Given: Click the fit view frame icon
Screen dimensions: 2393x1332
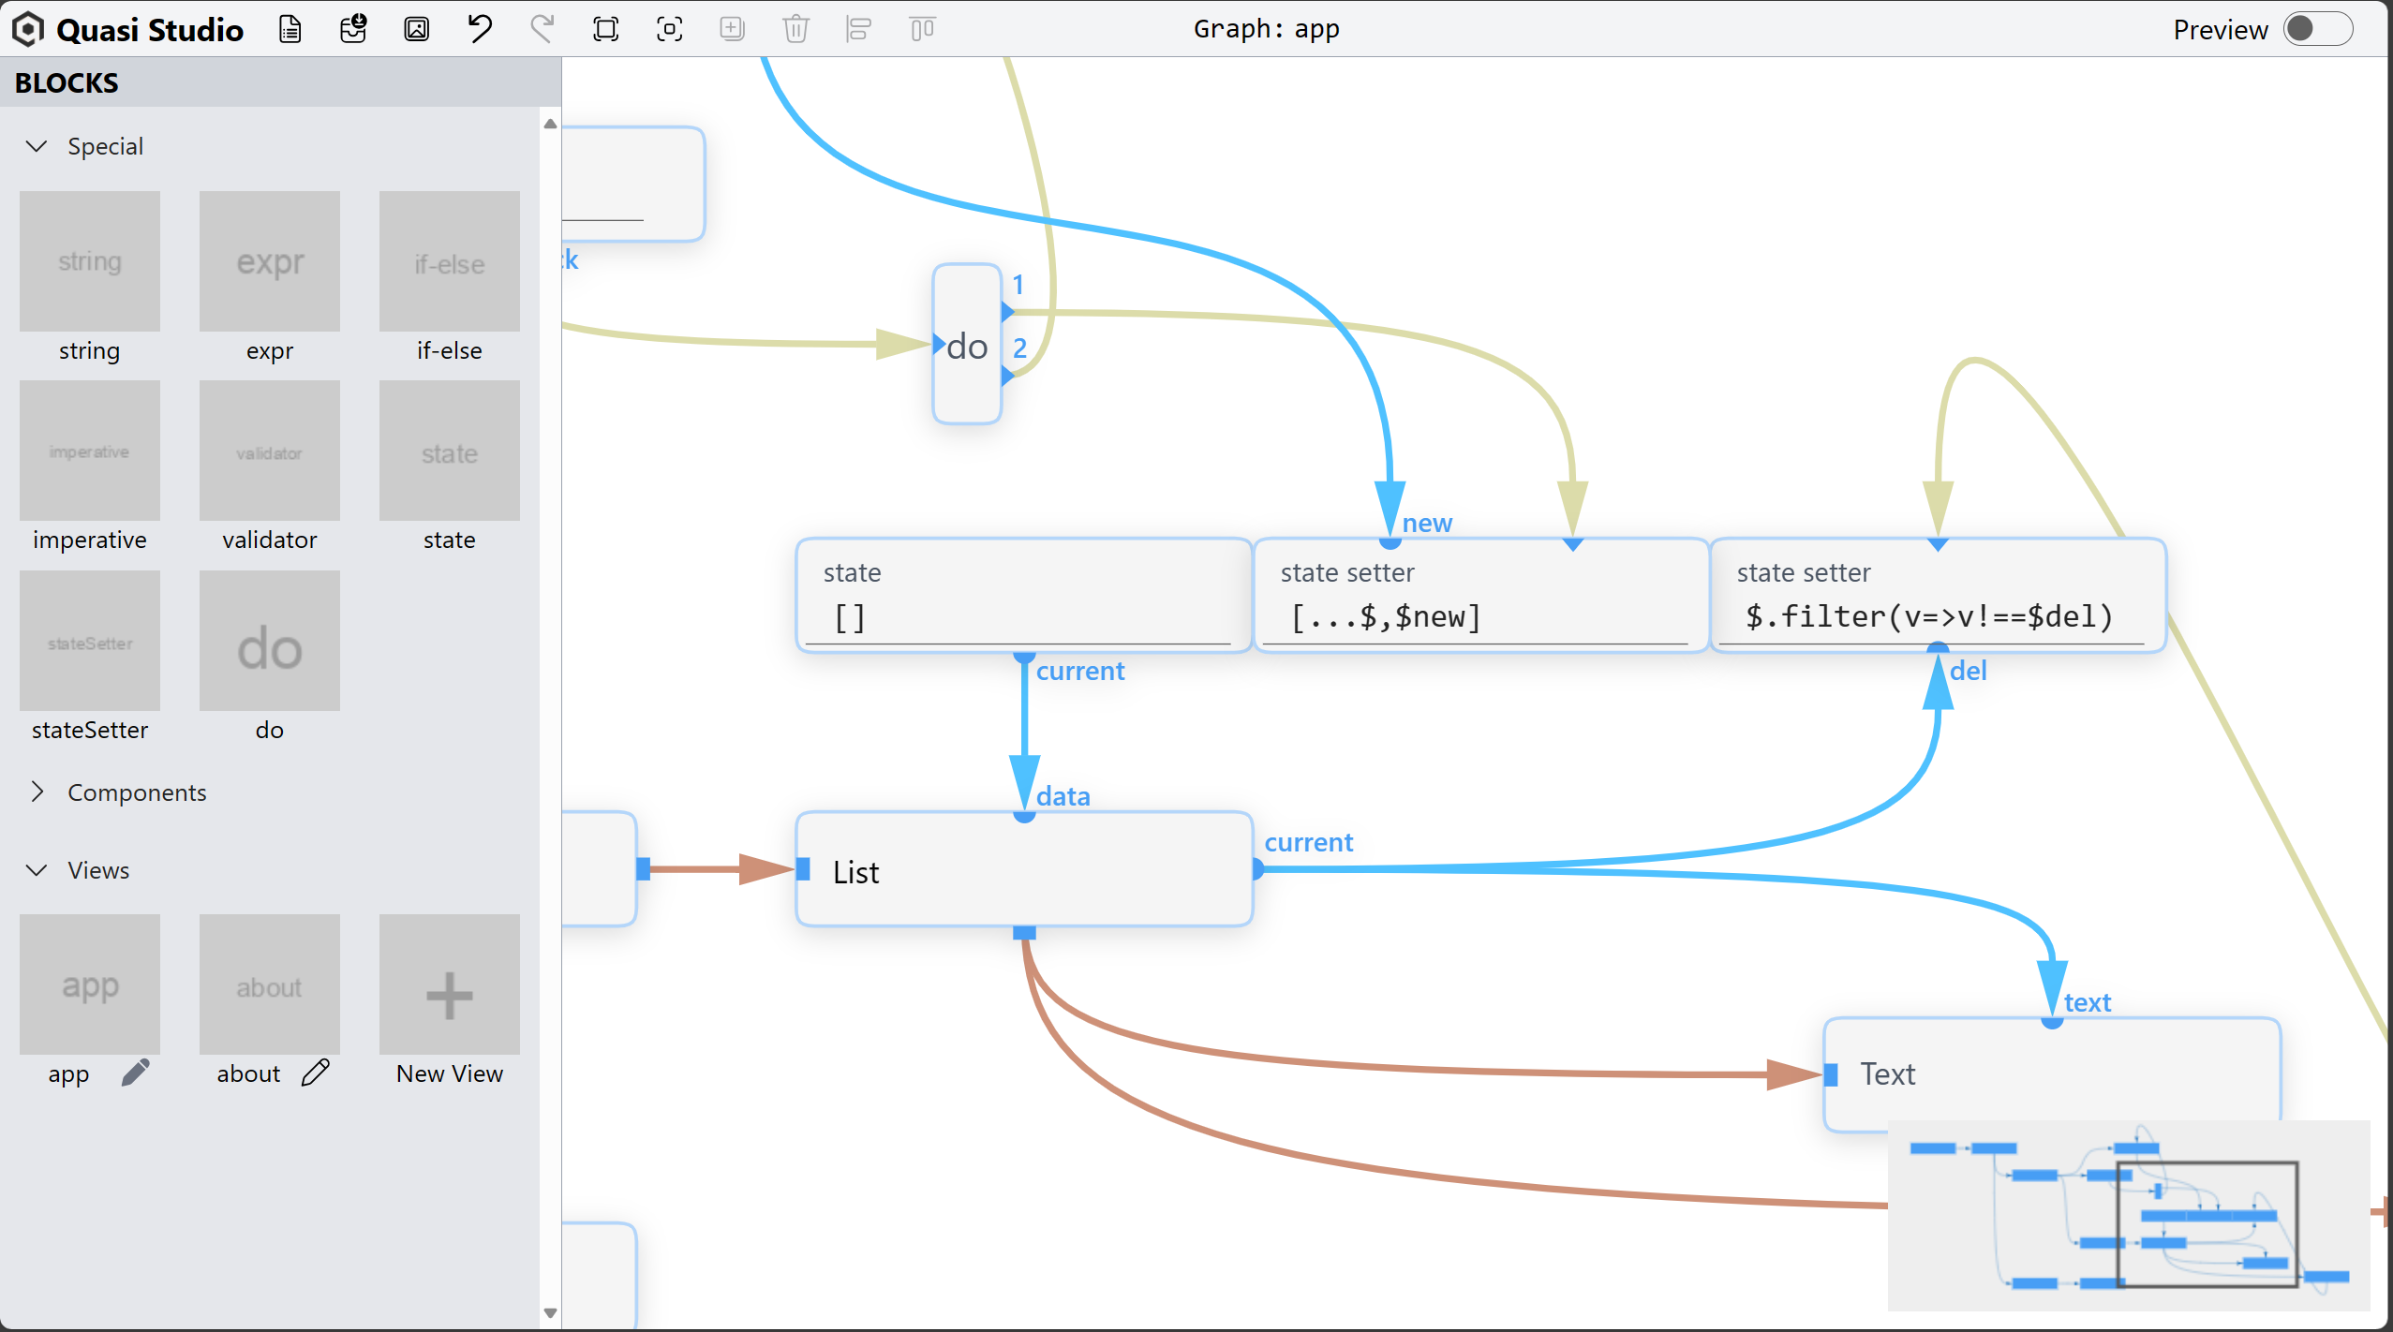Looking at the screenshot, I should pos(605,29).
